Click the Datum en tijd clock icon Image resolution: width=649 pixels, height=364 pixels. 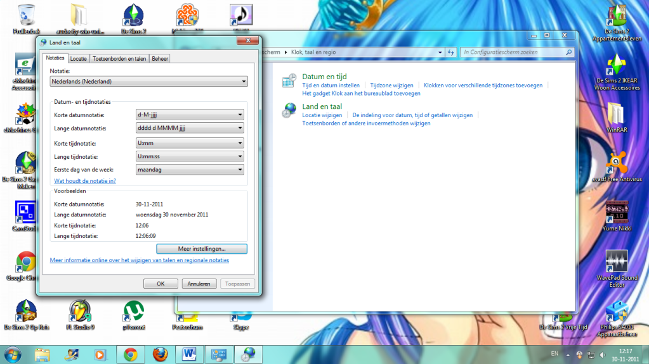click(289, 80)
